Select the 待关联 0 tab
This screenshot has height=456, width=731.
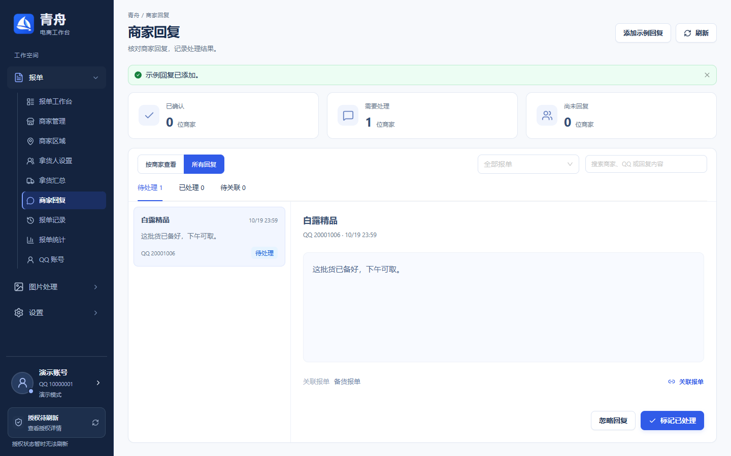[x=233, y=188]
